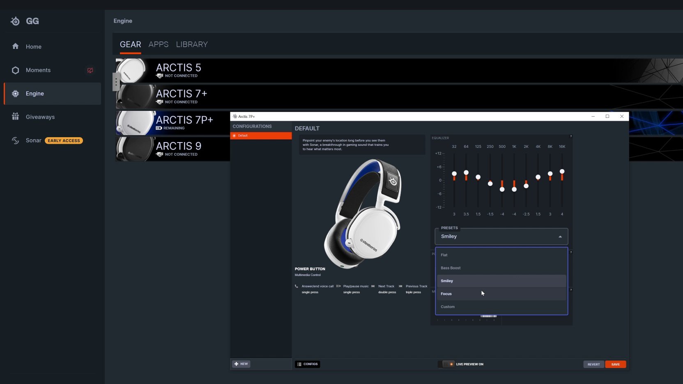Screen dimensions: 683x384
Task: Click the 1K equalizer slider knob
Action: pyautogui.click(x=514, y=189)
